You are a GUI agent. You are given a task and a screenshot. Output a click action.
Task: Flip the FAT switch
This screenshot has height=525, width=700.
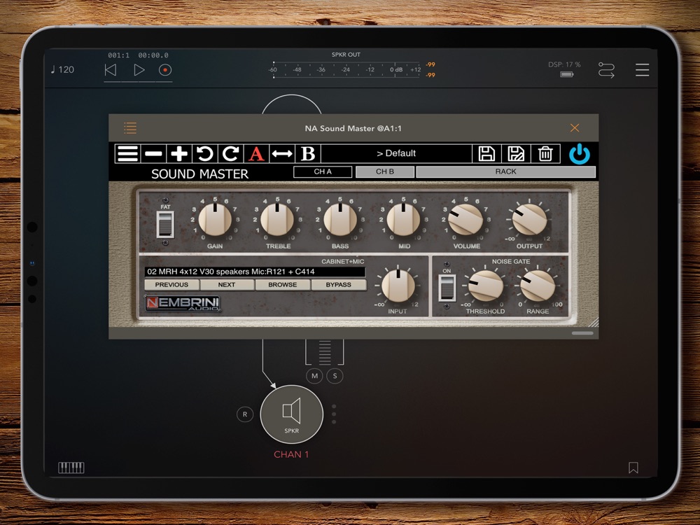(165, 224)
